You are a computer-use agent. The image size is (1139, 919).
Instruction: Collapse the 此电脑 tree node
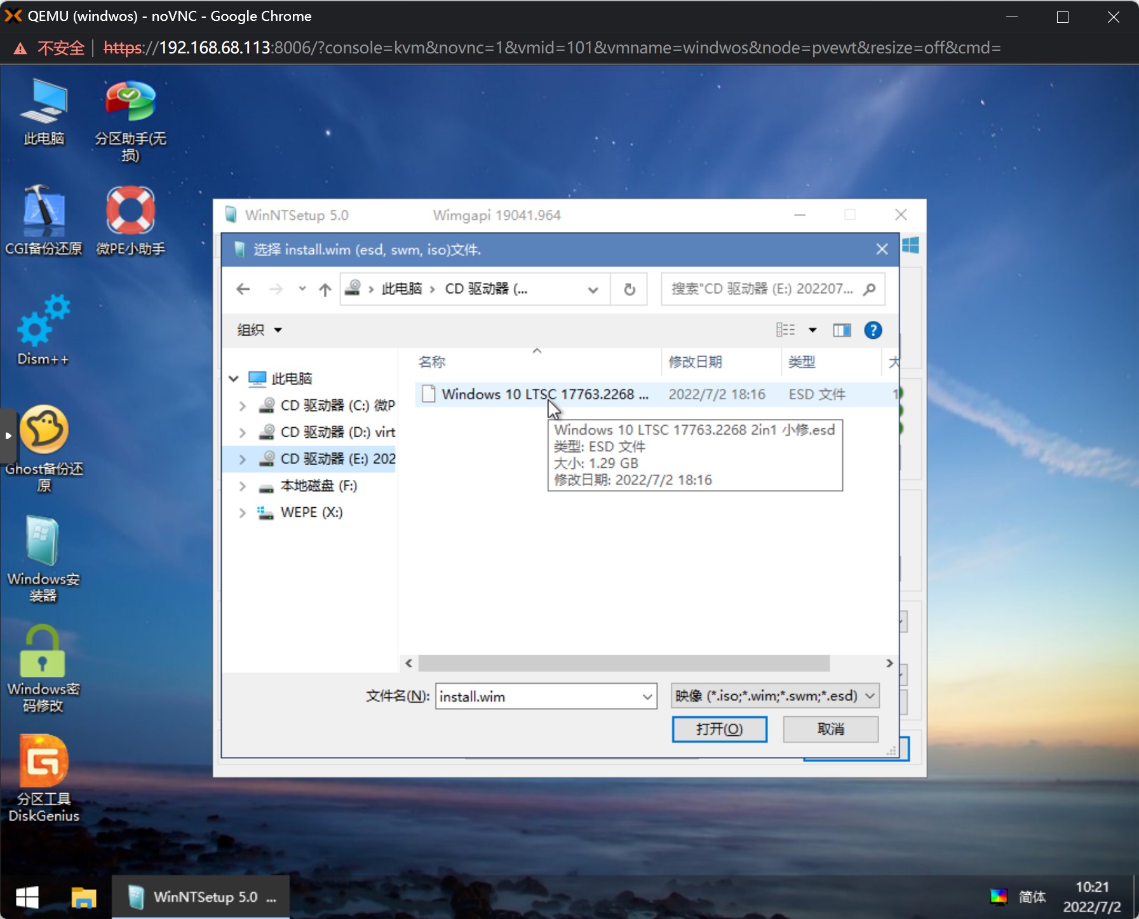tap(234, 379)
